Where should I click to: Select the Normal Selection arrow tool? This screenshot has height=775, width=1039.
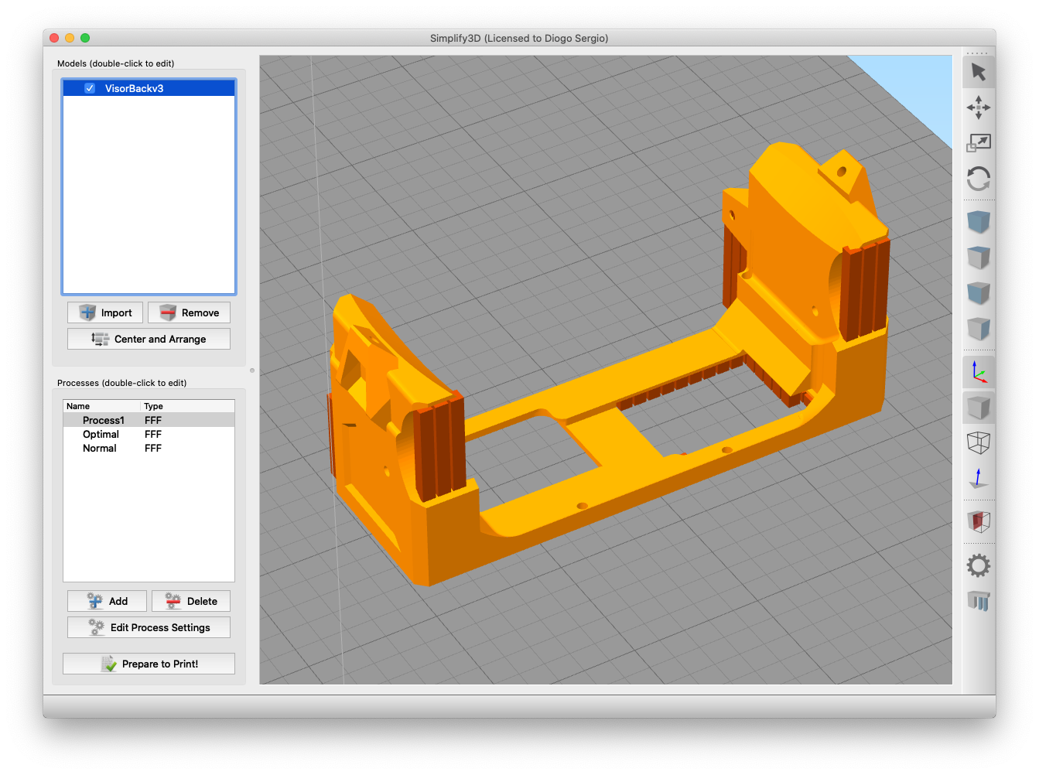point(979,72)
